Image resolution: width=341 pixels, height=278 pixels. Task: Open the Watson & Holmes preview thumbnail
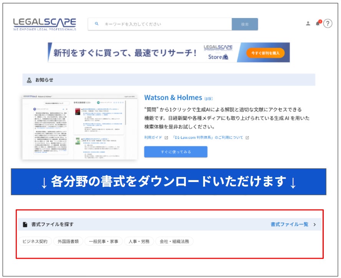(79, 127)
